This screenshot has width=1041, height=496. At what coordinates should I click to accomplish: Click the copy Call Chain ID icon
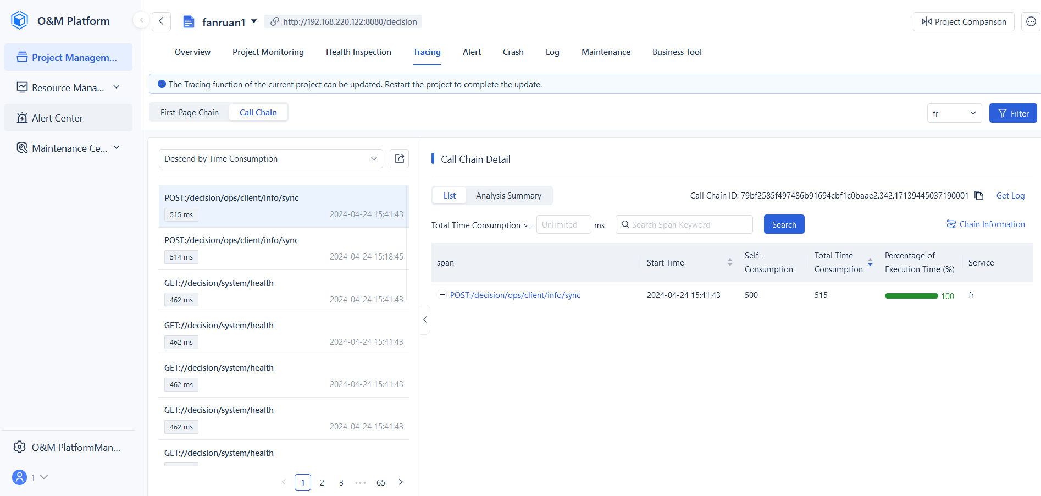click(x=979, y=195)
